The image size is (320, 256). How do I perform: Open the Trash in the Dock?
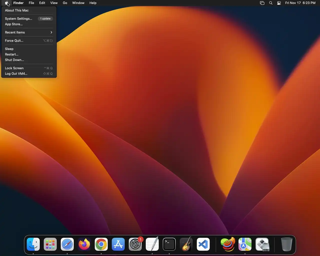pos(286,244)
